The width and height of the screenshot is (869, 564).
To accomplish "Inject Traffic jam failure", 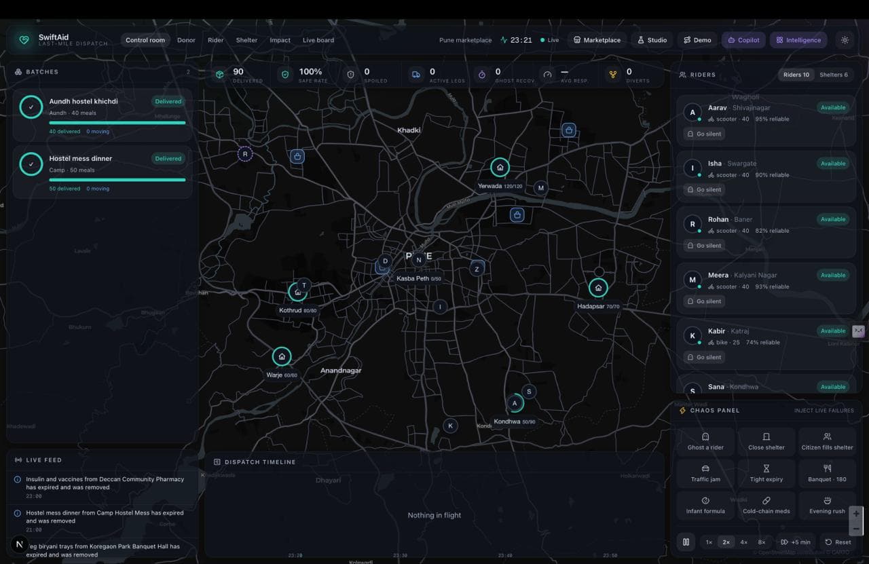I will (x=705, y=473).
